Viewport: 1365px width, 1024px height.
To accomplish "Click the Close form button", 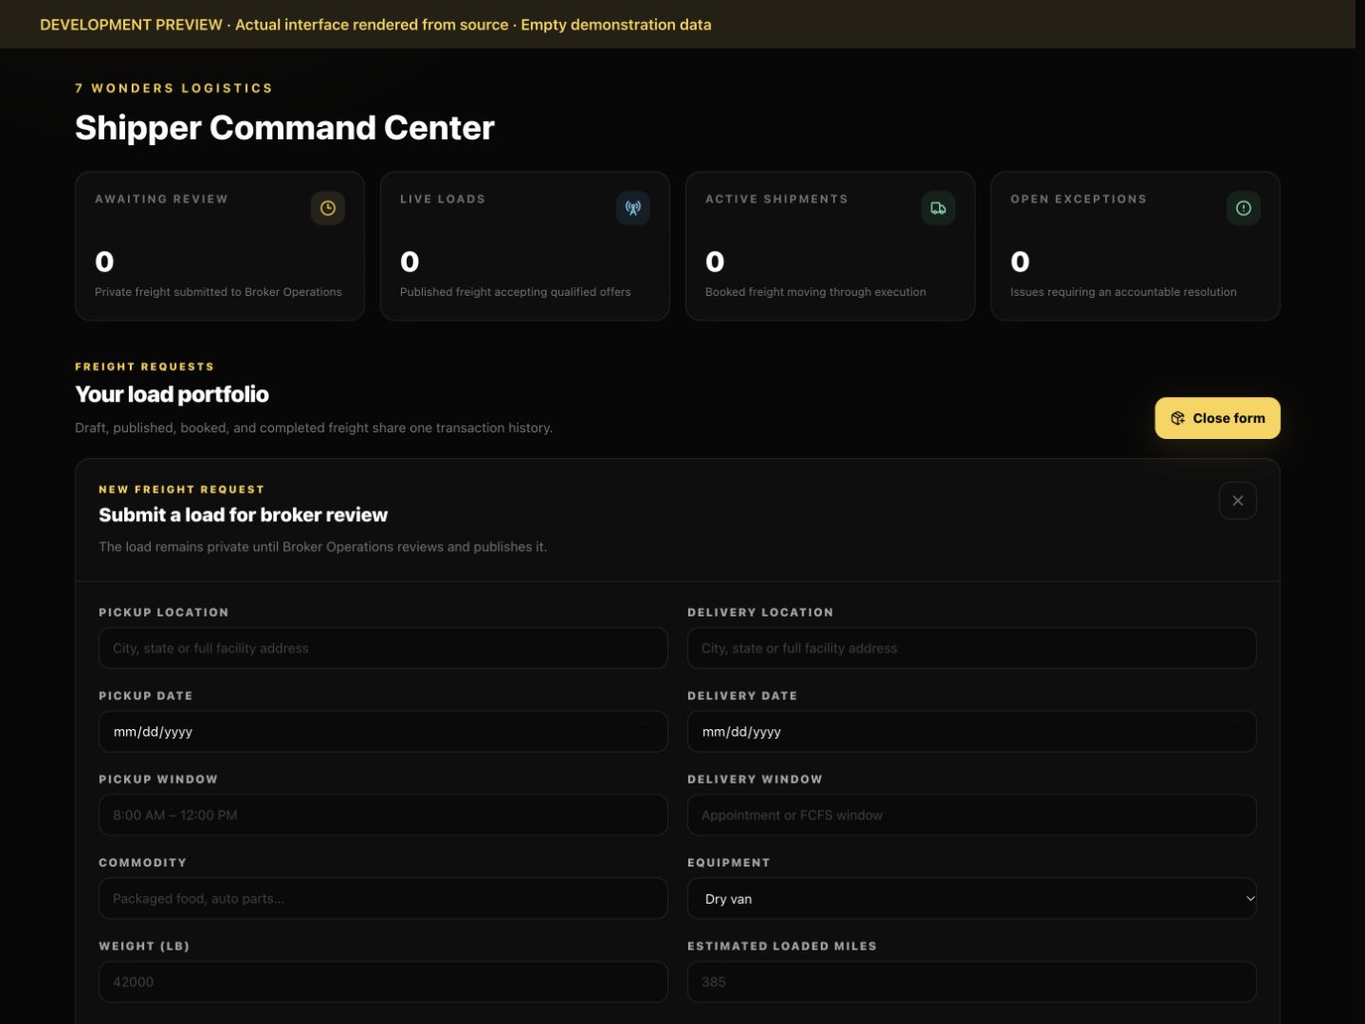I will click(1218, 418).
